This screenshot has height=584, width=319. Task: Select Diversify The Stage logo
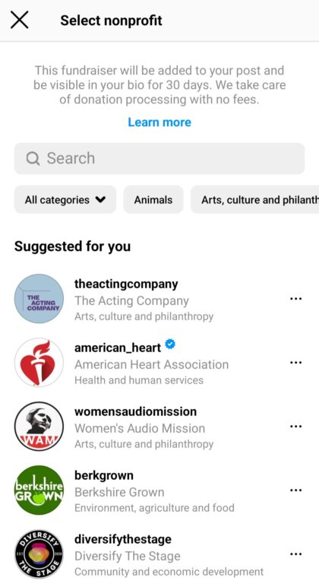click(x=39, y=554)
